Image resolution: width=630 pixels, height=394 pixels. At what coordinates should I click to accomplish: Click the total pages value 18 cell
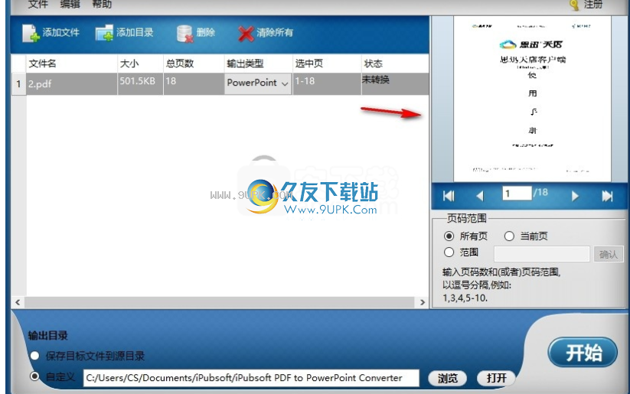point(194,83)
